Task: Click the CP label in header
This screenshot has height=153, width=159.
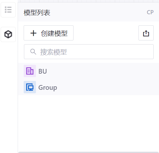Action: [150, 12]
